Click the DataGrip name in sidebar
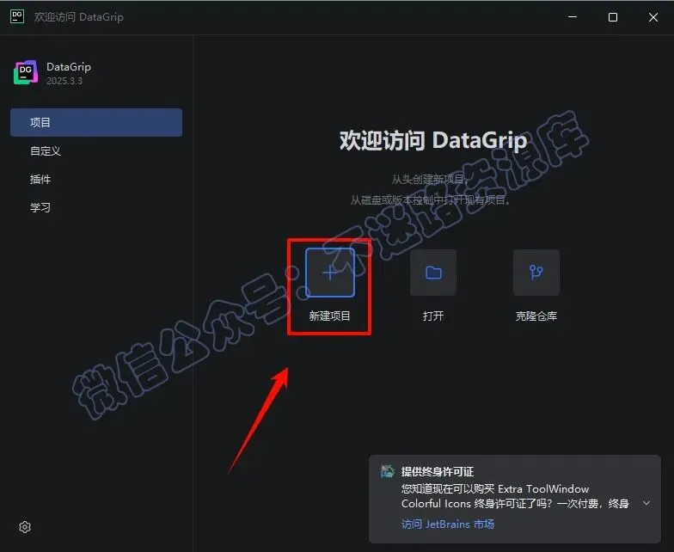This screenshot has width=674, height=552. pyautogui.click(x=69, y=67)
